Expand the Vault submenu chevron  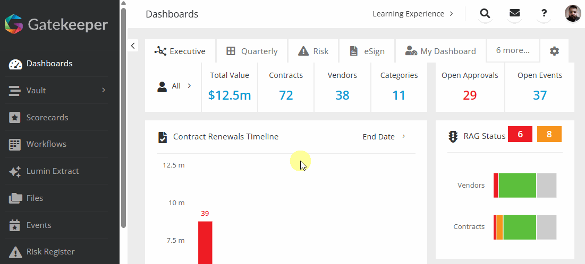104,90
